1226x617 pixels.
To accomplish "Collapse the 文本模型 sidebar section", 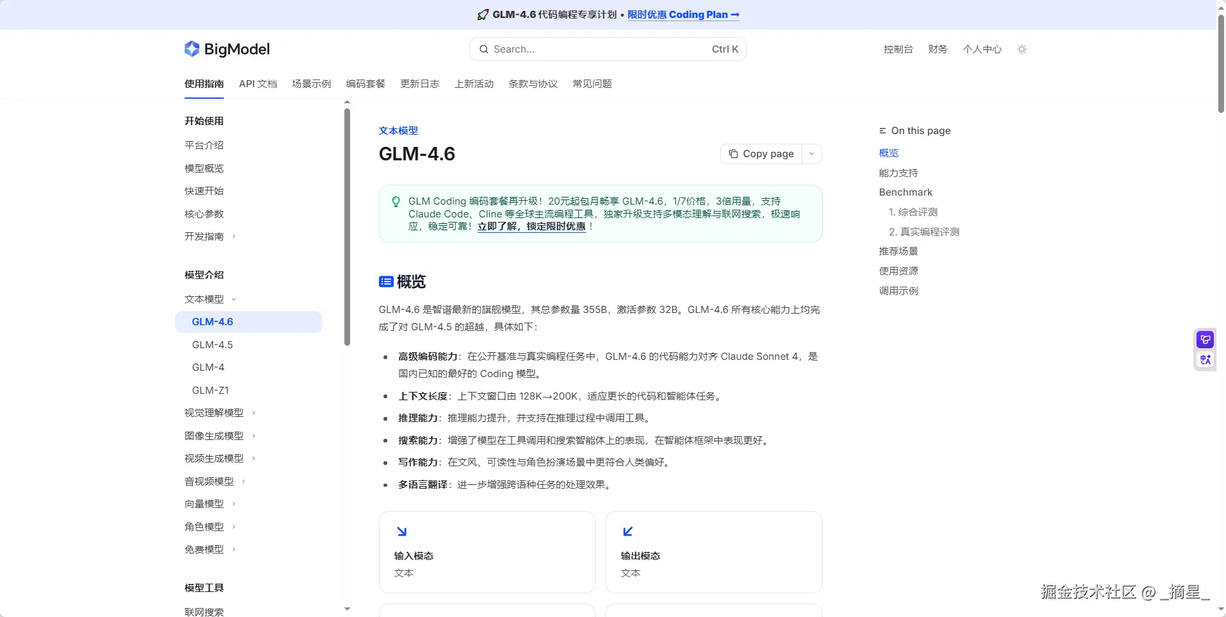I will coord(210,300).
